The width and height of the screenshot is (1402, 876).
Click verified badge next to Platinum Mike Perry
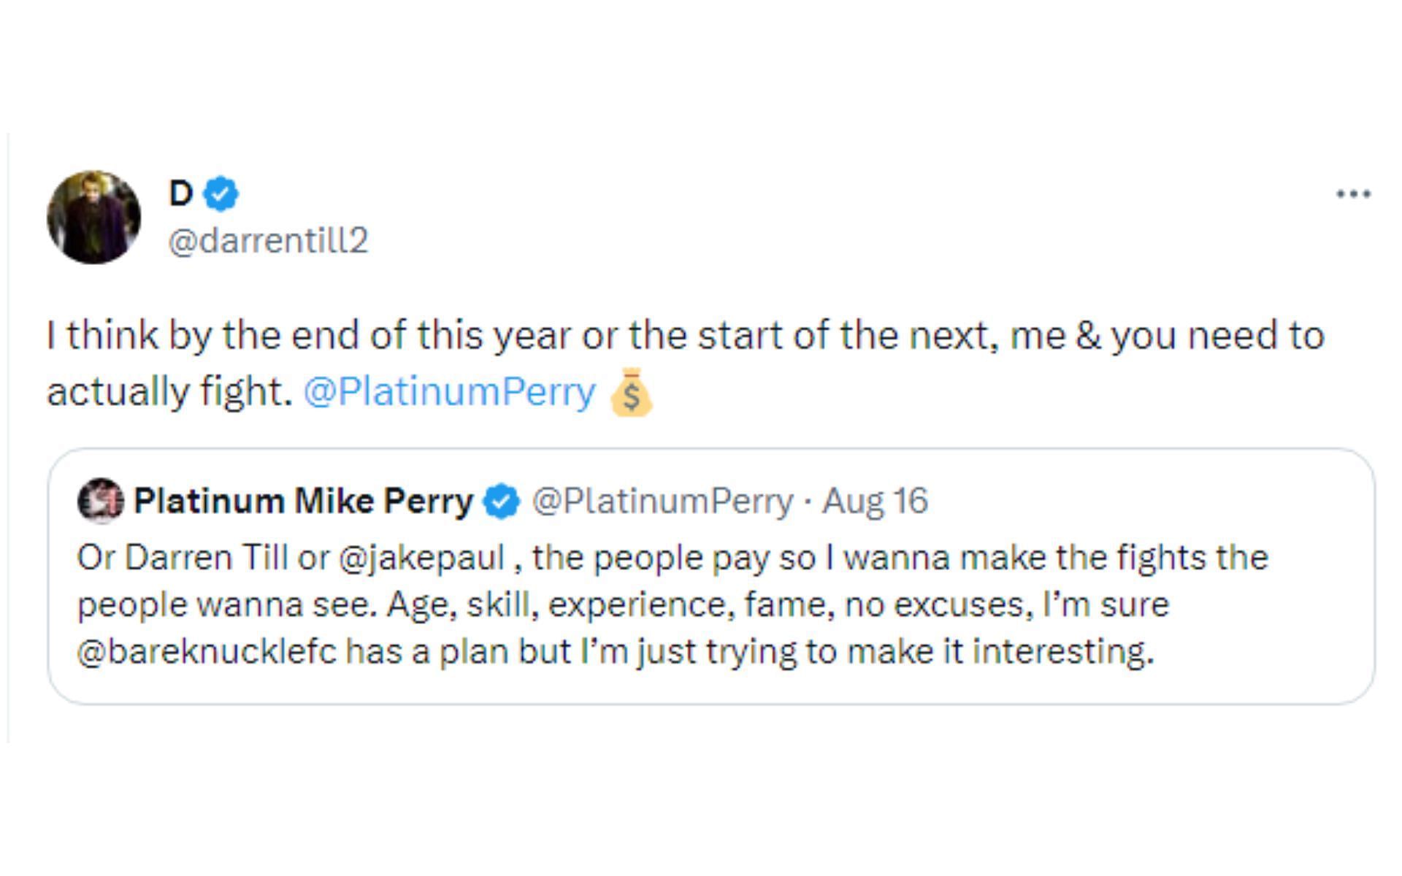(502, 502)
